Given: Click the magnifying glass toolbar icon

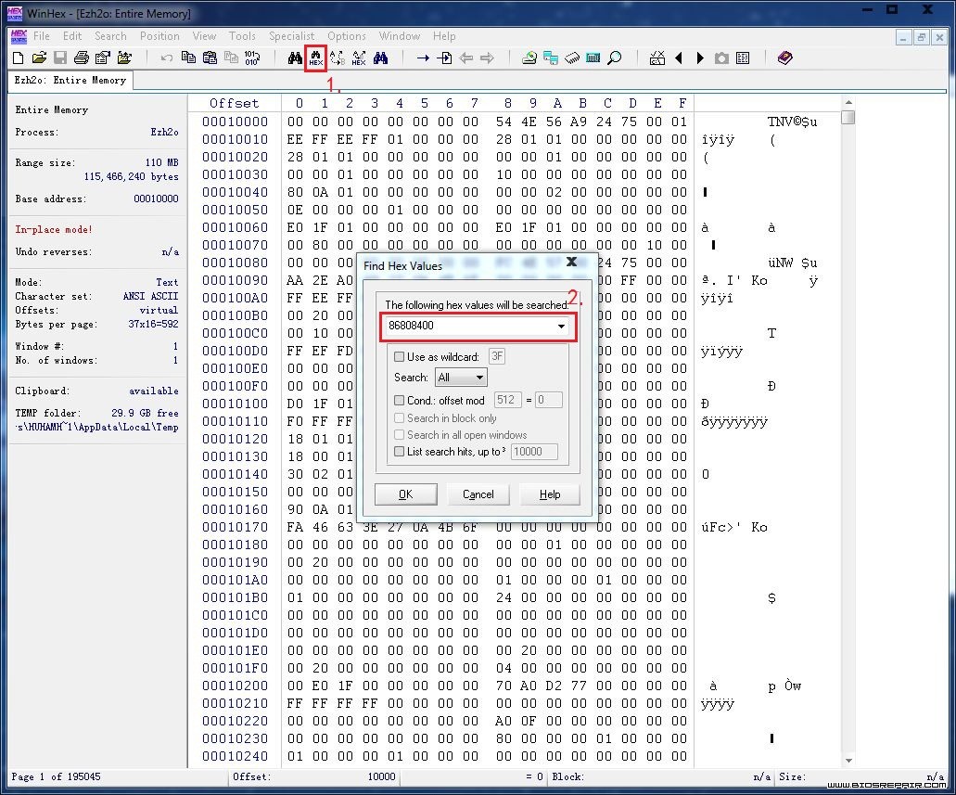Looking at the screenshot, I should coord(615,58).
